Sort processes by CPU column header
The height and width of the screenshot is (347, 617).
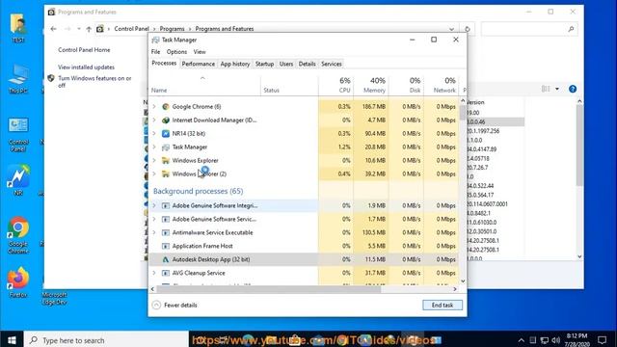335,85
